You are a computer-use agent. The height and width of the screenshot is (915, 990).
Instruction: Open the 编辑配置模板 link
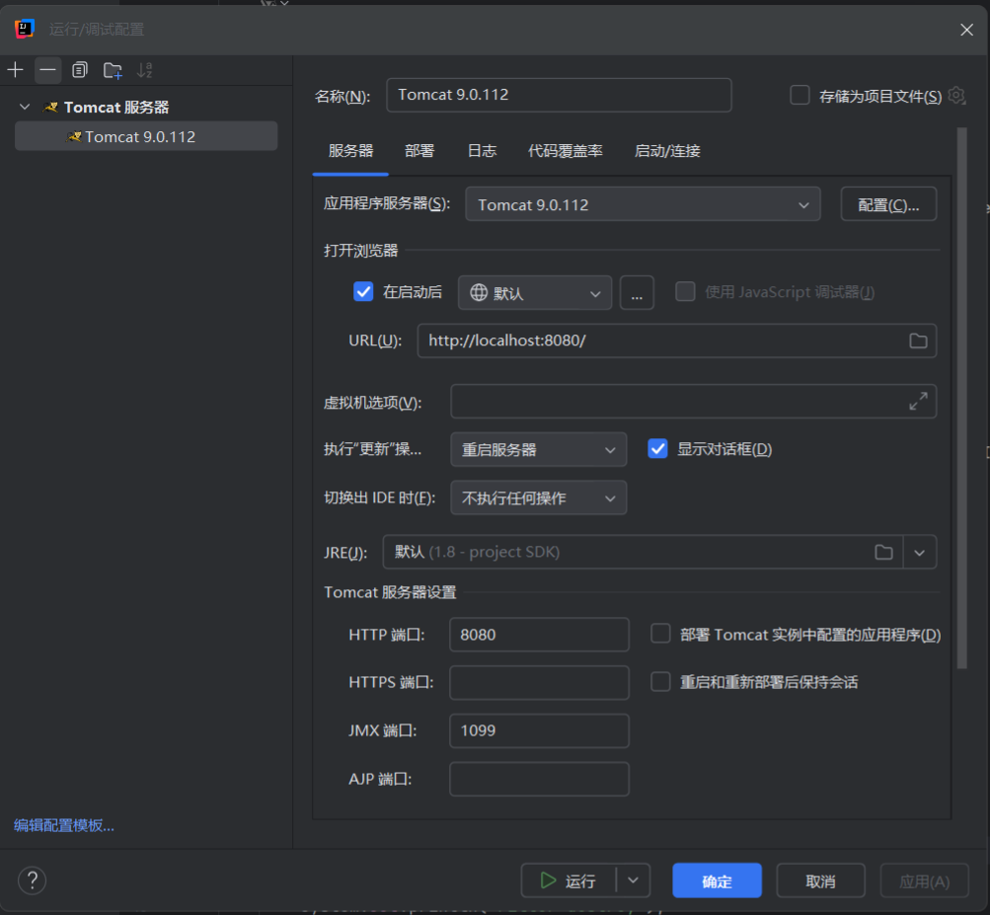[x=64, y=825]
